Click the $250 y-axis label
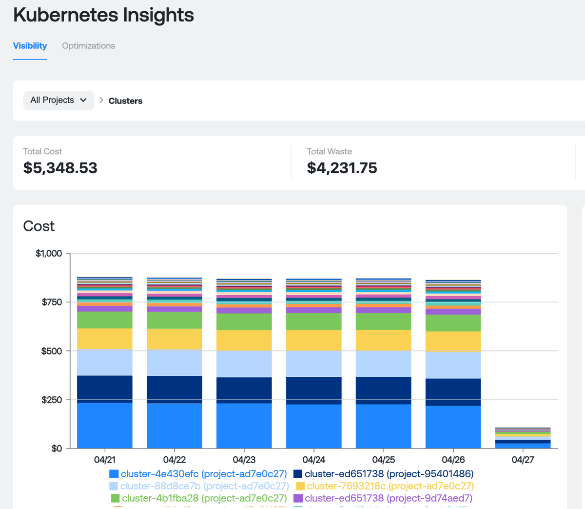585x509 pixels. tap(52, 400)
